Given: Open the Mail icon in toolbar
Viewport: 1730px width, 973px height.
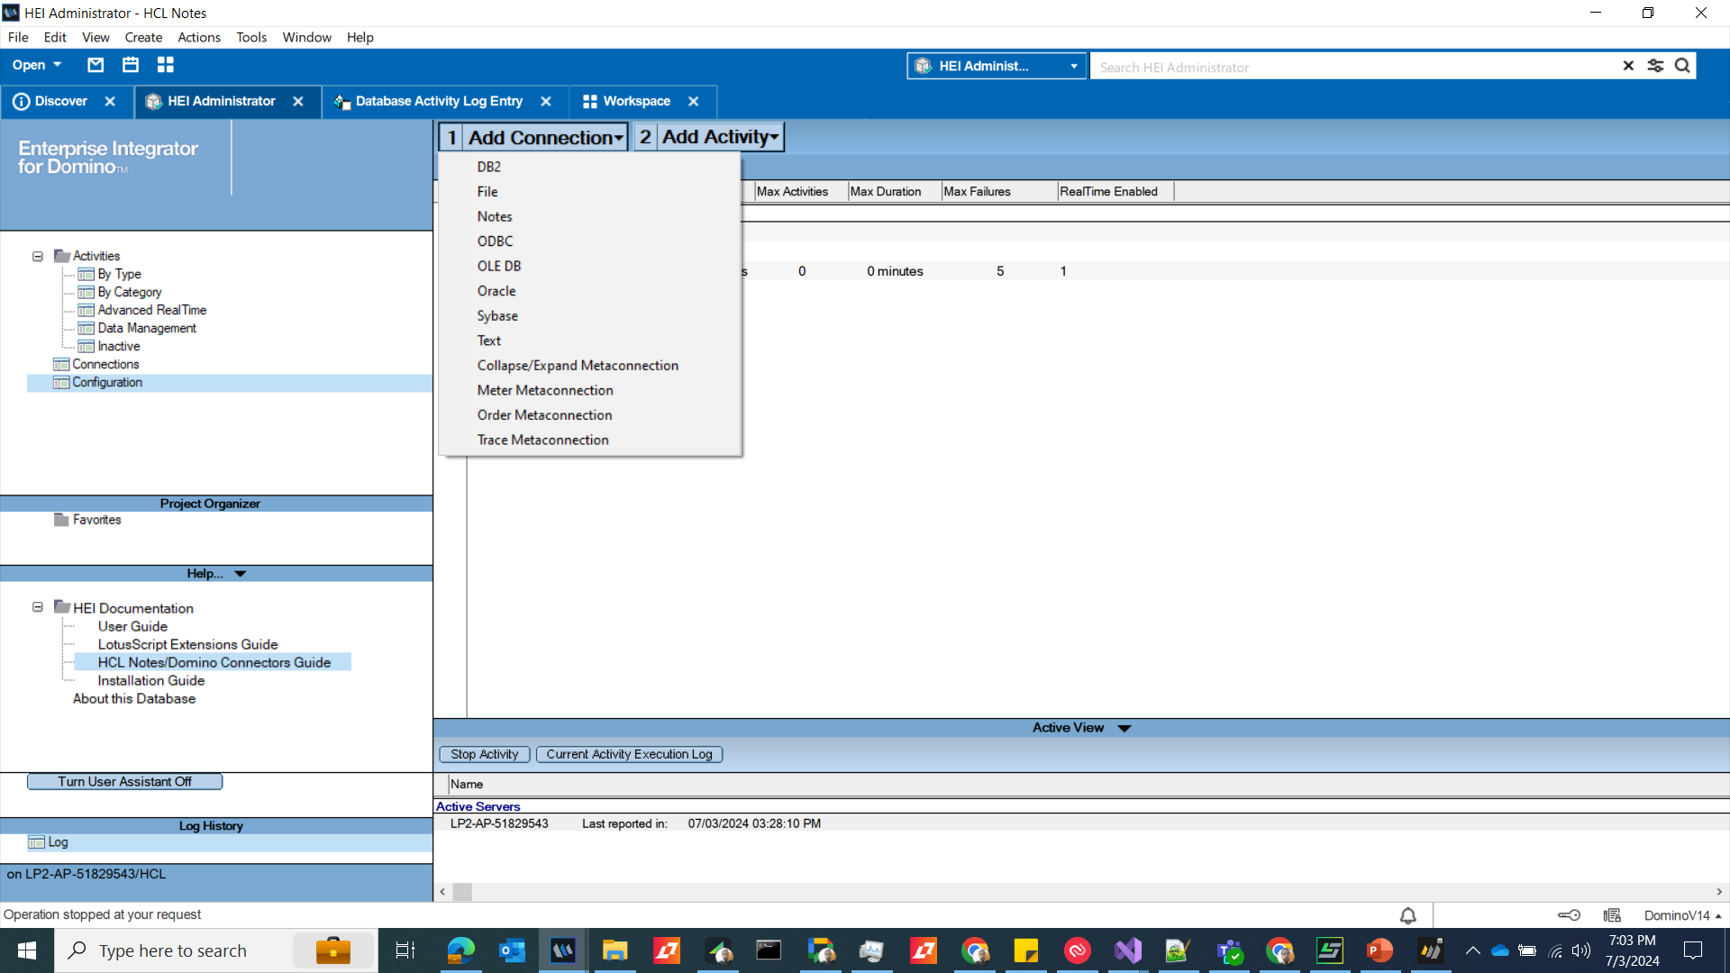Looking at the screenshot, I should pos(96,65).
